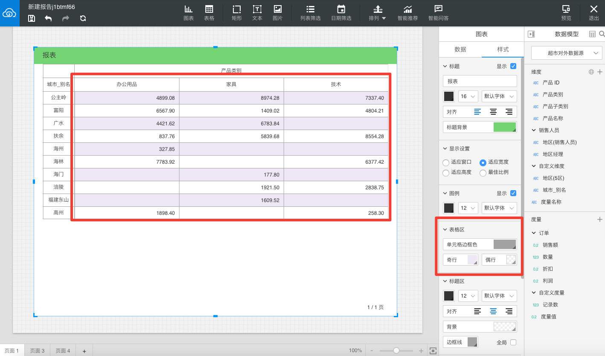Click the refresh icon in top bar
Screen dimensions: 605x356
click(83, 18)
